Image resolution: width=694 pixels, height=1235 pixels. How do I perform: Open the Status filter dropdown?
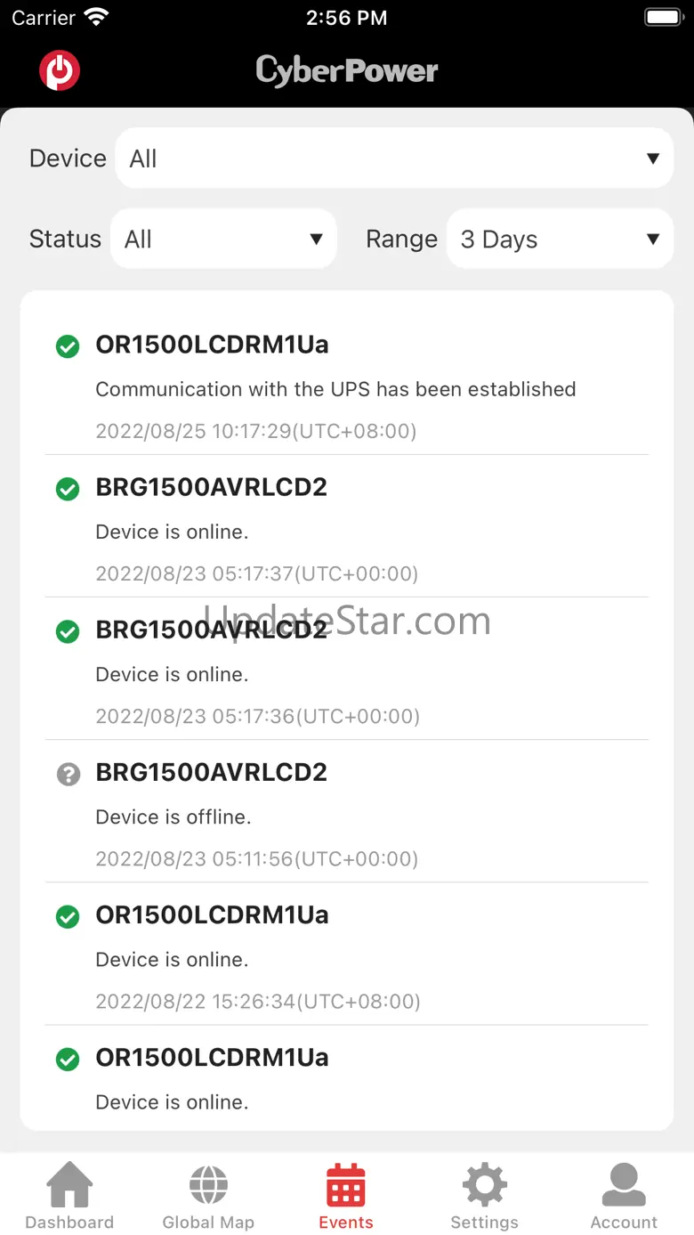pos(223,239)
